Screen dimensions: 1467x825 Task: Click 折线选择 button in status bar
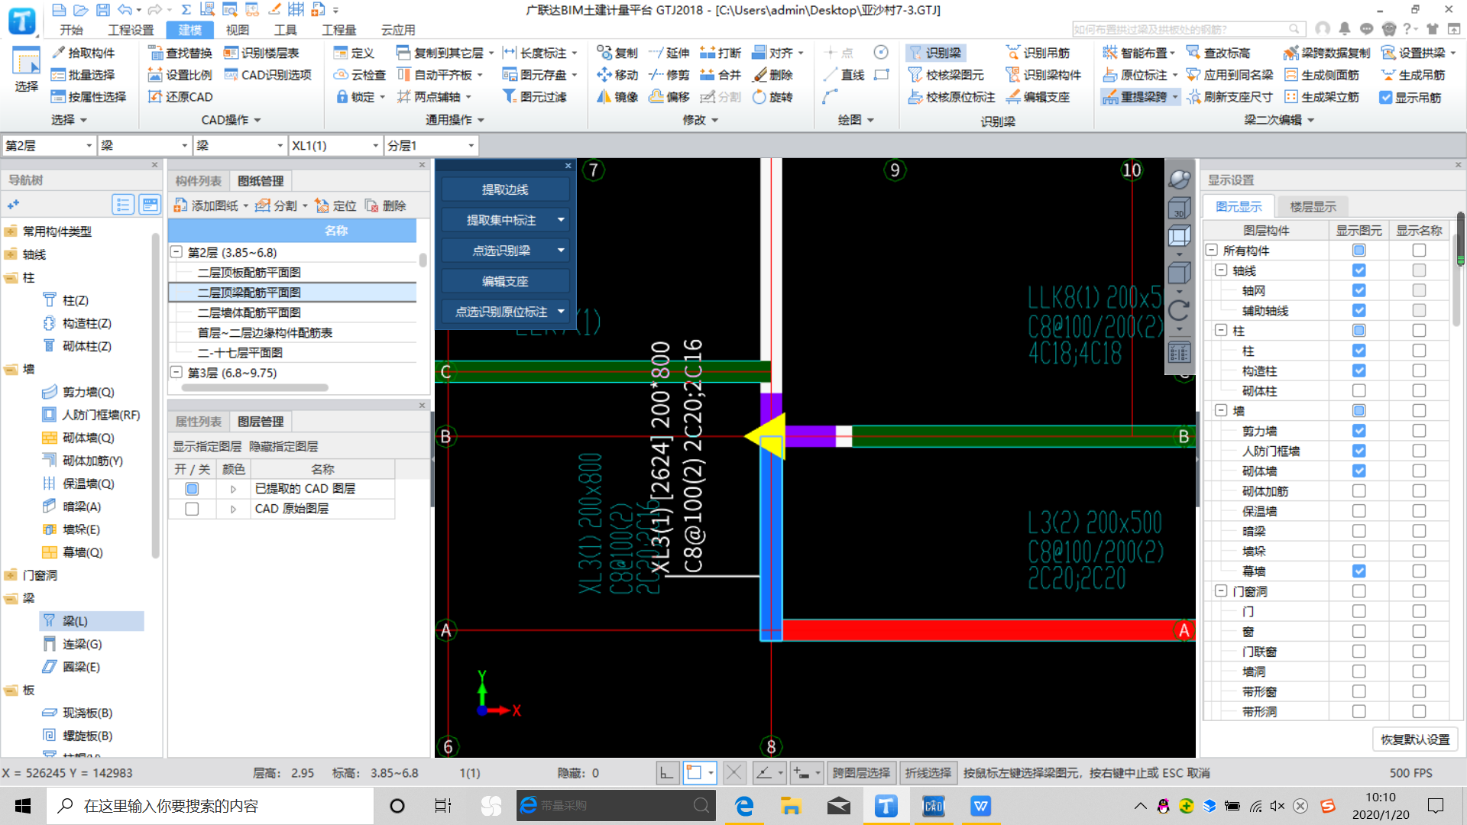tap(928, 773)
